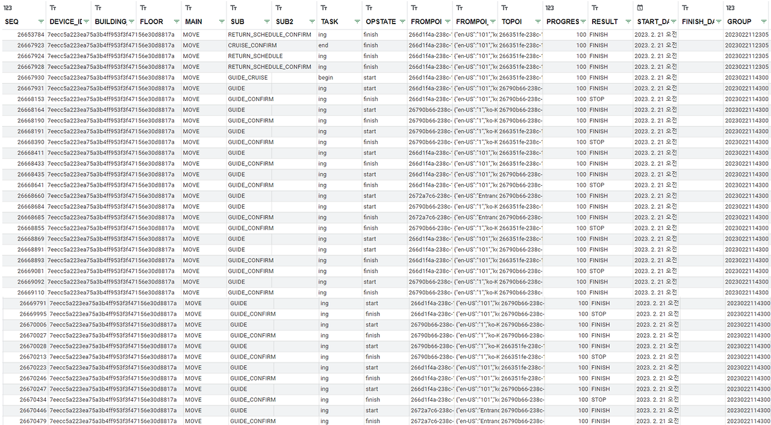Click SEQ cell 26670479

(x=33, y=421)
